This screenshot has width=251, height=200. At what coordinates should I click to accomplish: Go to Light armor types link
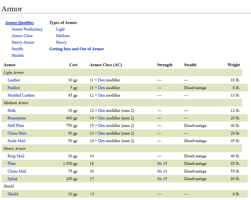point(60,29)
